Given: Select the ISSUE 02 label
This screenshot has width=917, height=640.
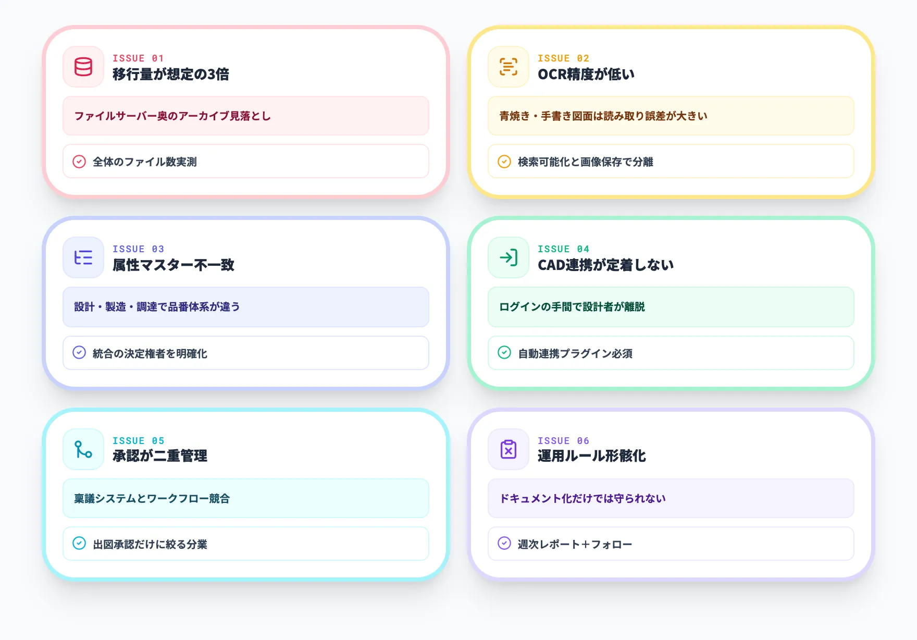Looking at the screenshot, I should pos(564,58).
